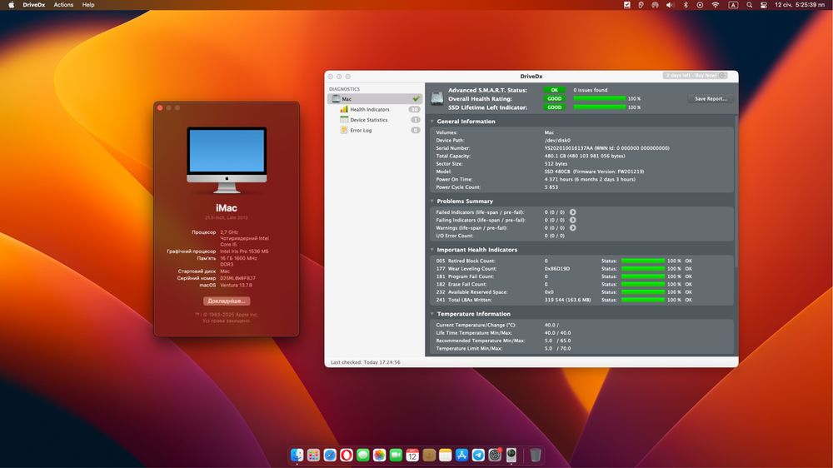The width and height of the screenshot is (833, 468).
Task: Click the Warnings row arrow button
Action: point(573,228)
